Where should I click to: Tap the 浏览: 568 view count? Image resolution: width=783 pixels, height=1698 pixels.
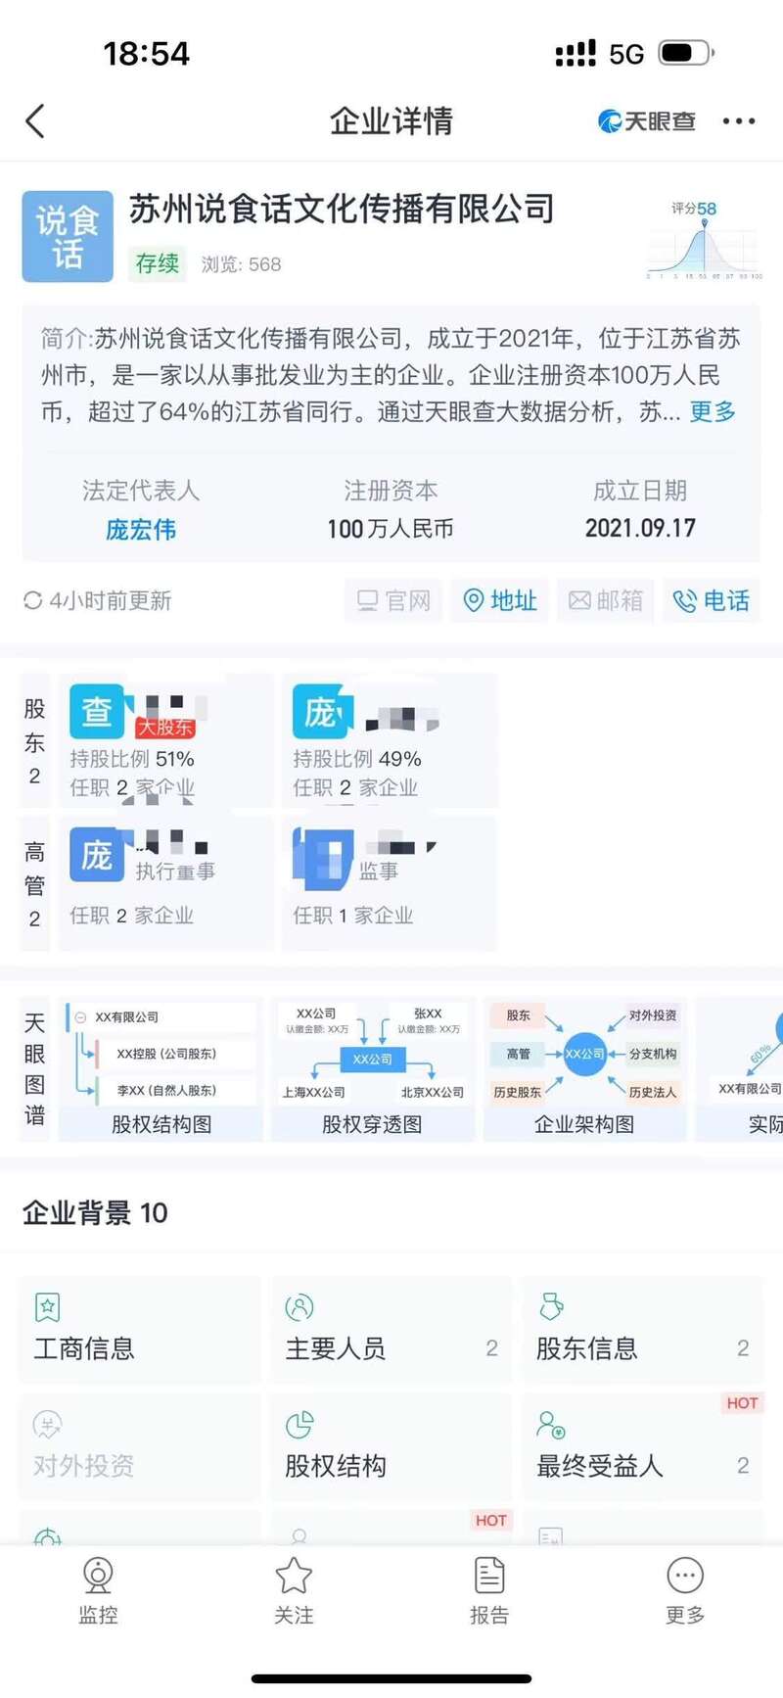[241, 264]
